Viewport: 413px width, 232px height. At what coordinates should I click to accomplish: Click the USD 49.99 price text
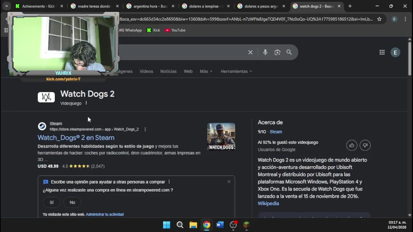[x=48, y=166]
